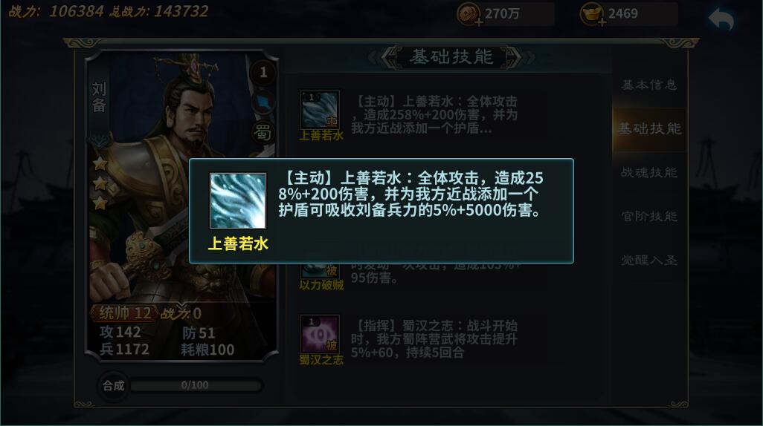Viewport: 763px width, 426px height.
Task: Tap the 蜀 faction badge on card
Action: pos(263,132)
